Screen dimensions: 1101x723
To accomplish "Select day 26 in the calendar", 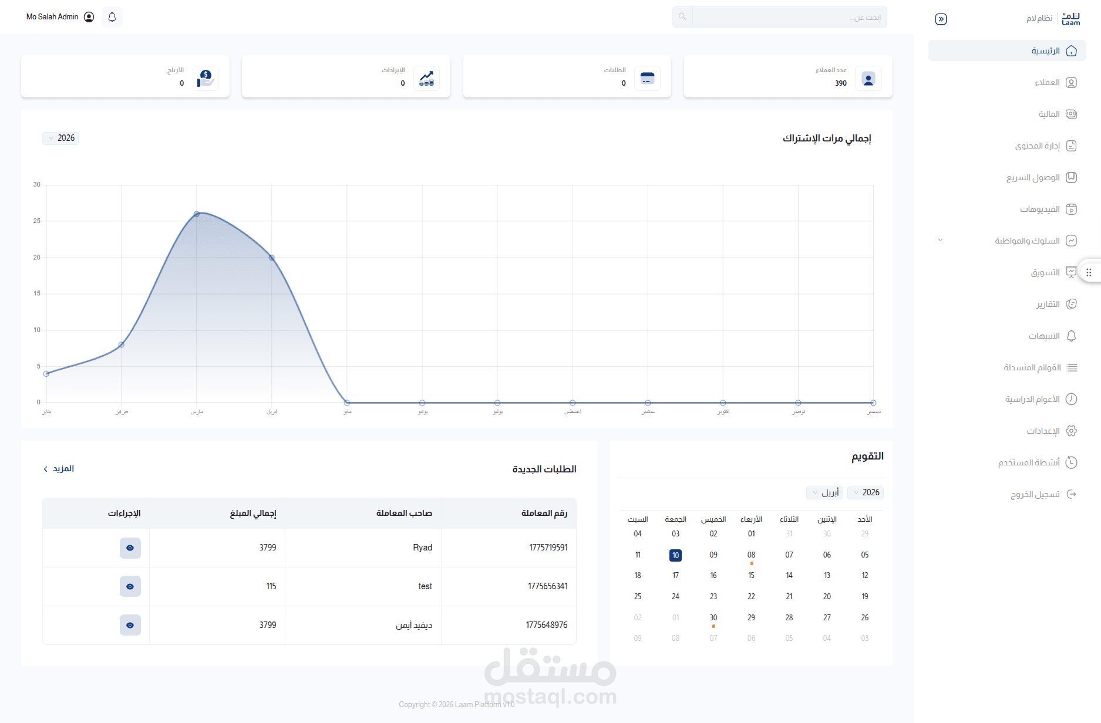I will 865,618.
